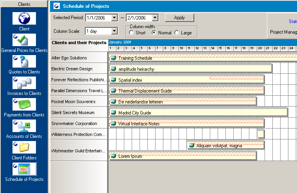This screenshot has height=193, width=297.
Task: Click the Apply button
Action: 179,18
